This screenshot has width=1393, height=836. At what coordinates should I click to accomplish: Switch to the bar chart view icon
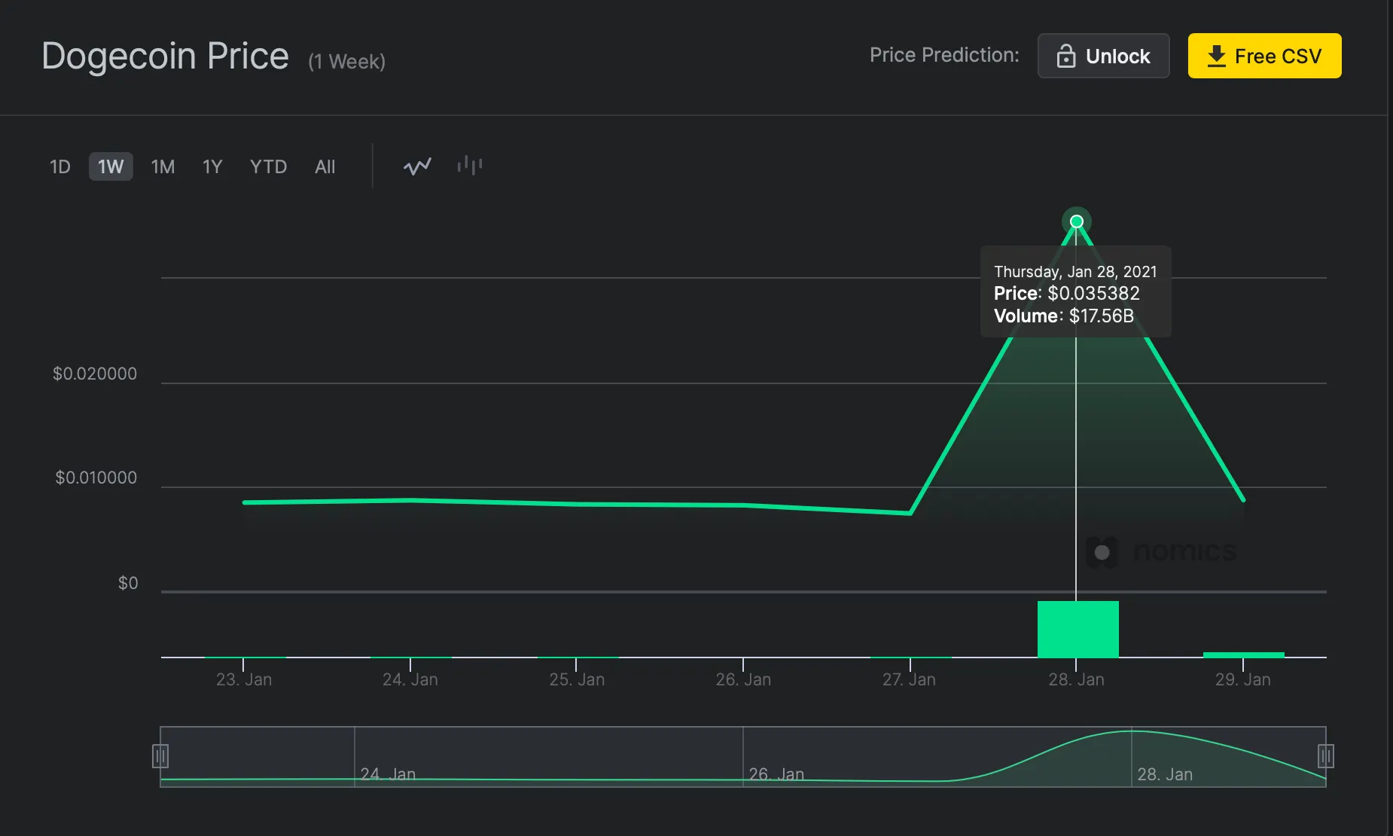click(469, 166)
